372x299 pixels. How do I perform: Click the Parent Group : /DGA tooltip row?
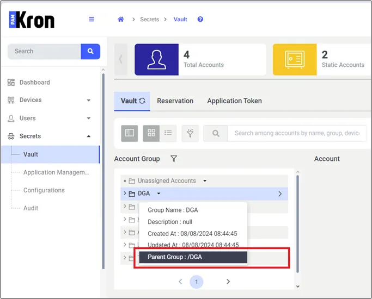(x=193, y=257)
